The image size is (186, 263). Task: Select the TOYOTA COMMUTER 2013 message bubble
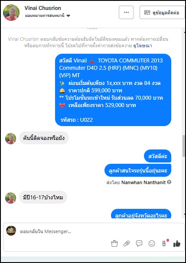[x=113, y=90]
